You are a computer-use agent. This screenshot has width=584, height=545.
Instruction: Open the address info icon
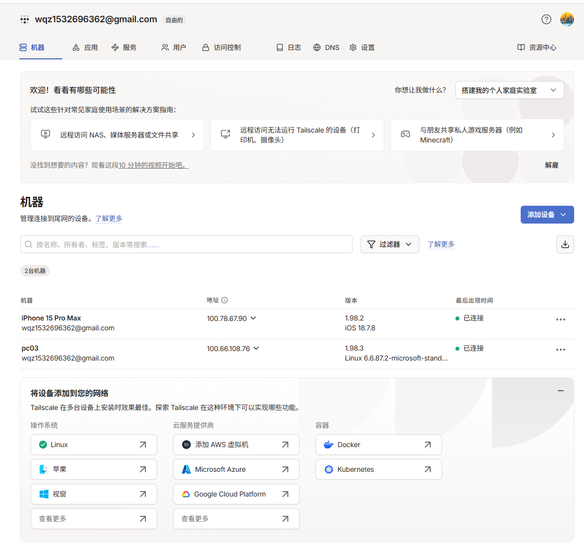pos(224,300)
